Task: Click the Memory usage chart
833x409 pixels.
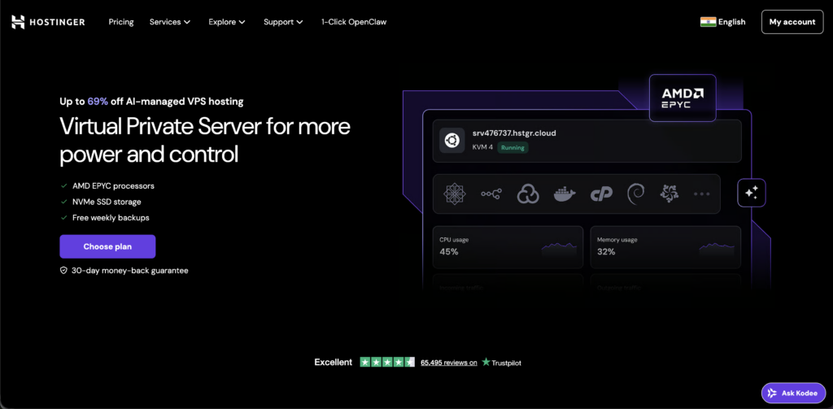Action: click(x=717, y=247)
